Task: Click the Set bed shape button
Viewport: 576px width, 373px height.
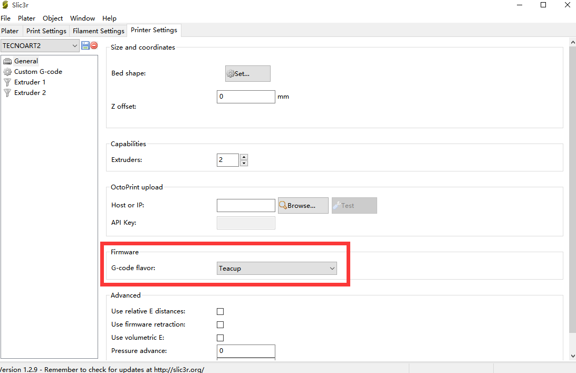Action: coord(247,74)
